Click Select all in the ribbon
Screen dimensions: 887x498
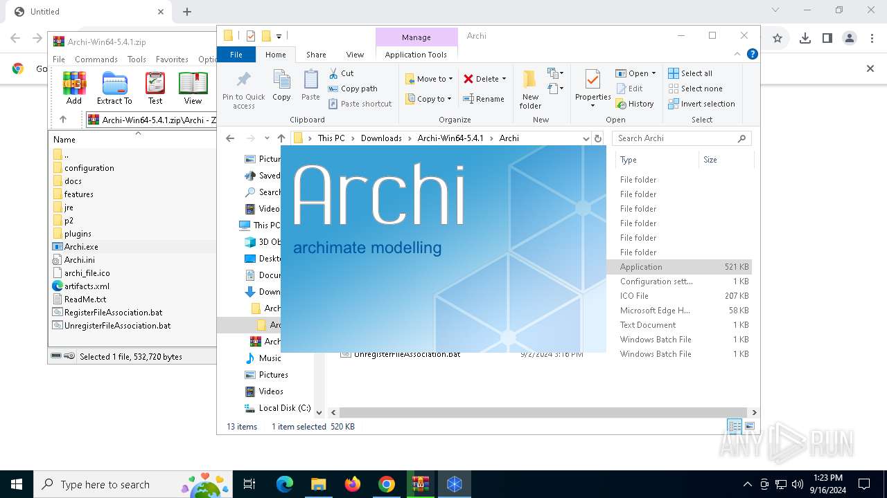(x=690, y=73)
